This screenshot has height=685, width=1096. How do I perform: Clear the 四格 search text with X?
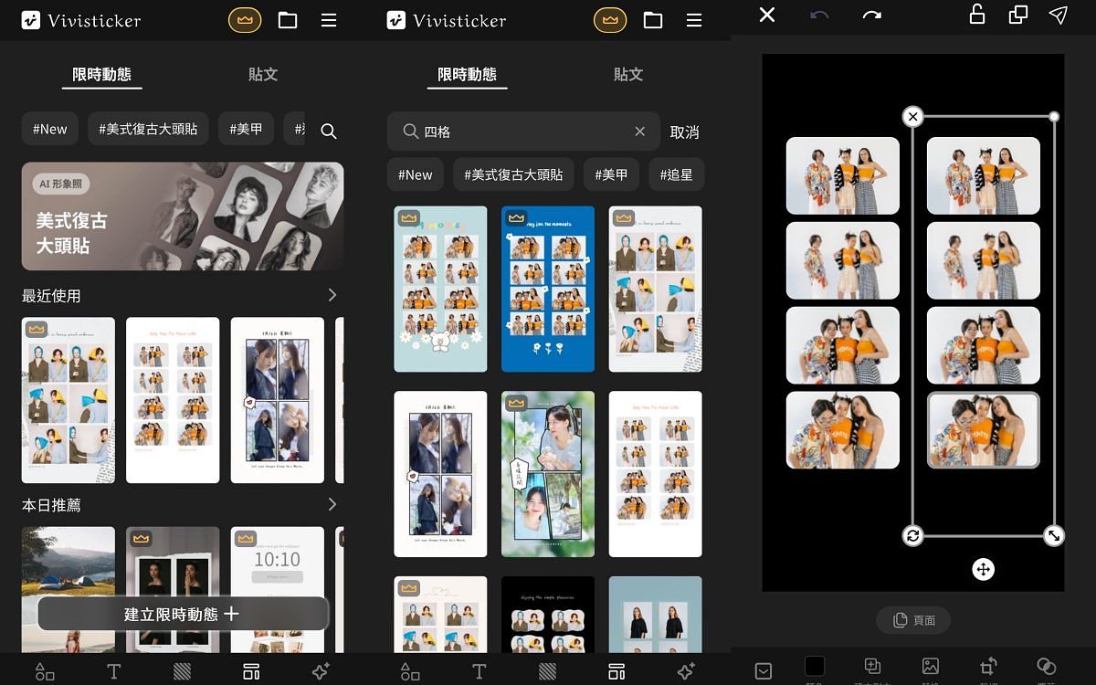[640, 132]
